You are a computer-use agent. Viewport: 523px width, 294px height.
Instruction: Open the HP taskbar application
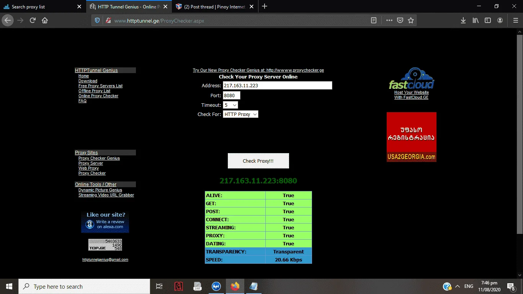click(216, 286)
